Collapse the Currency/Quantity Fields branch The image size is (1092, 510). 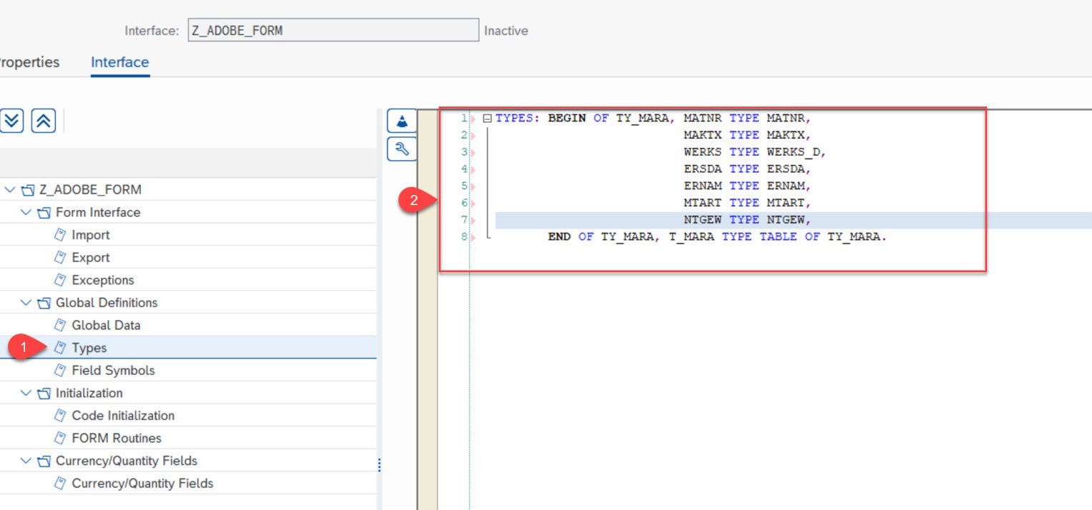(26, 461)
